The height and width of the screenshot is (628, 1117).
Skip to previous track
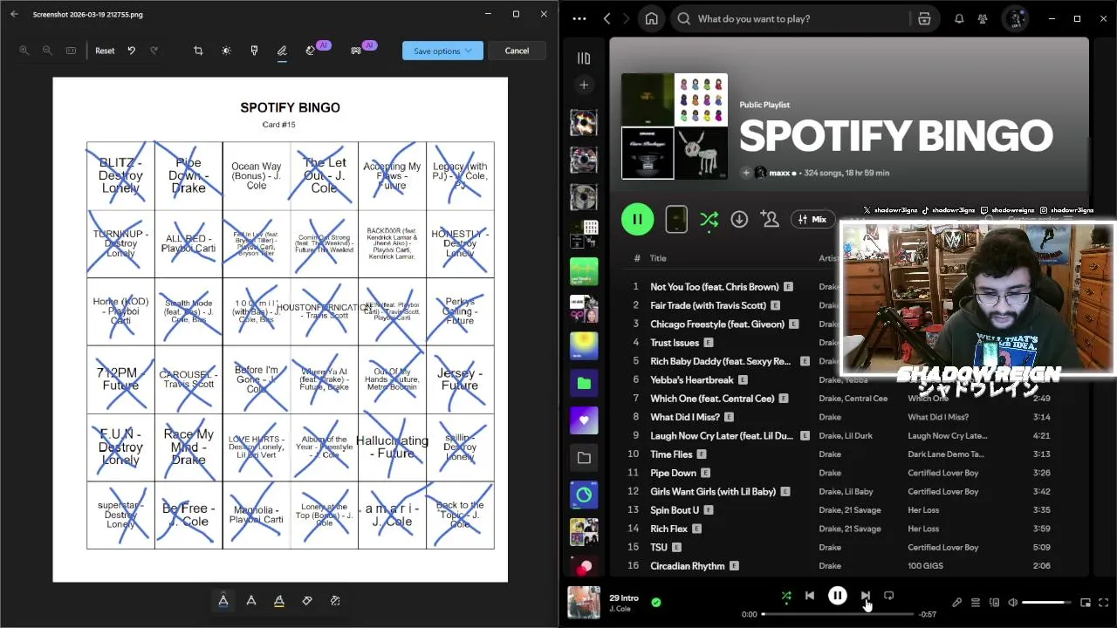coord(810,596)
